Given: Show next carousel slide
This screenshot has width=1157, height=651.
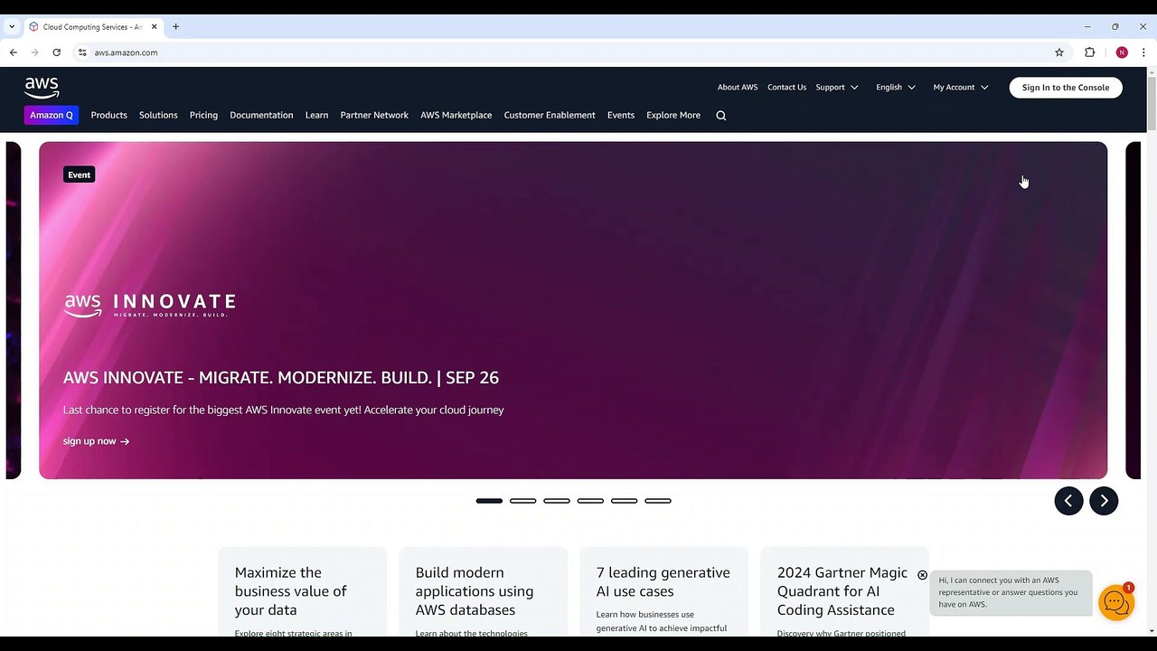Looking at the screenshot, I should coord(1104,501).
